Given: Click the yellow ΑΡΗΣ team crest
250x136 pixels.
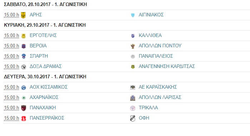Looking at the screenshot, I should 24,15.
